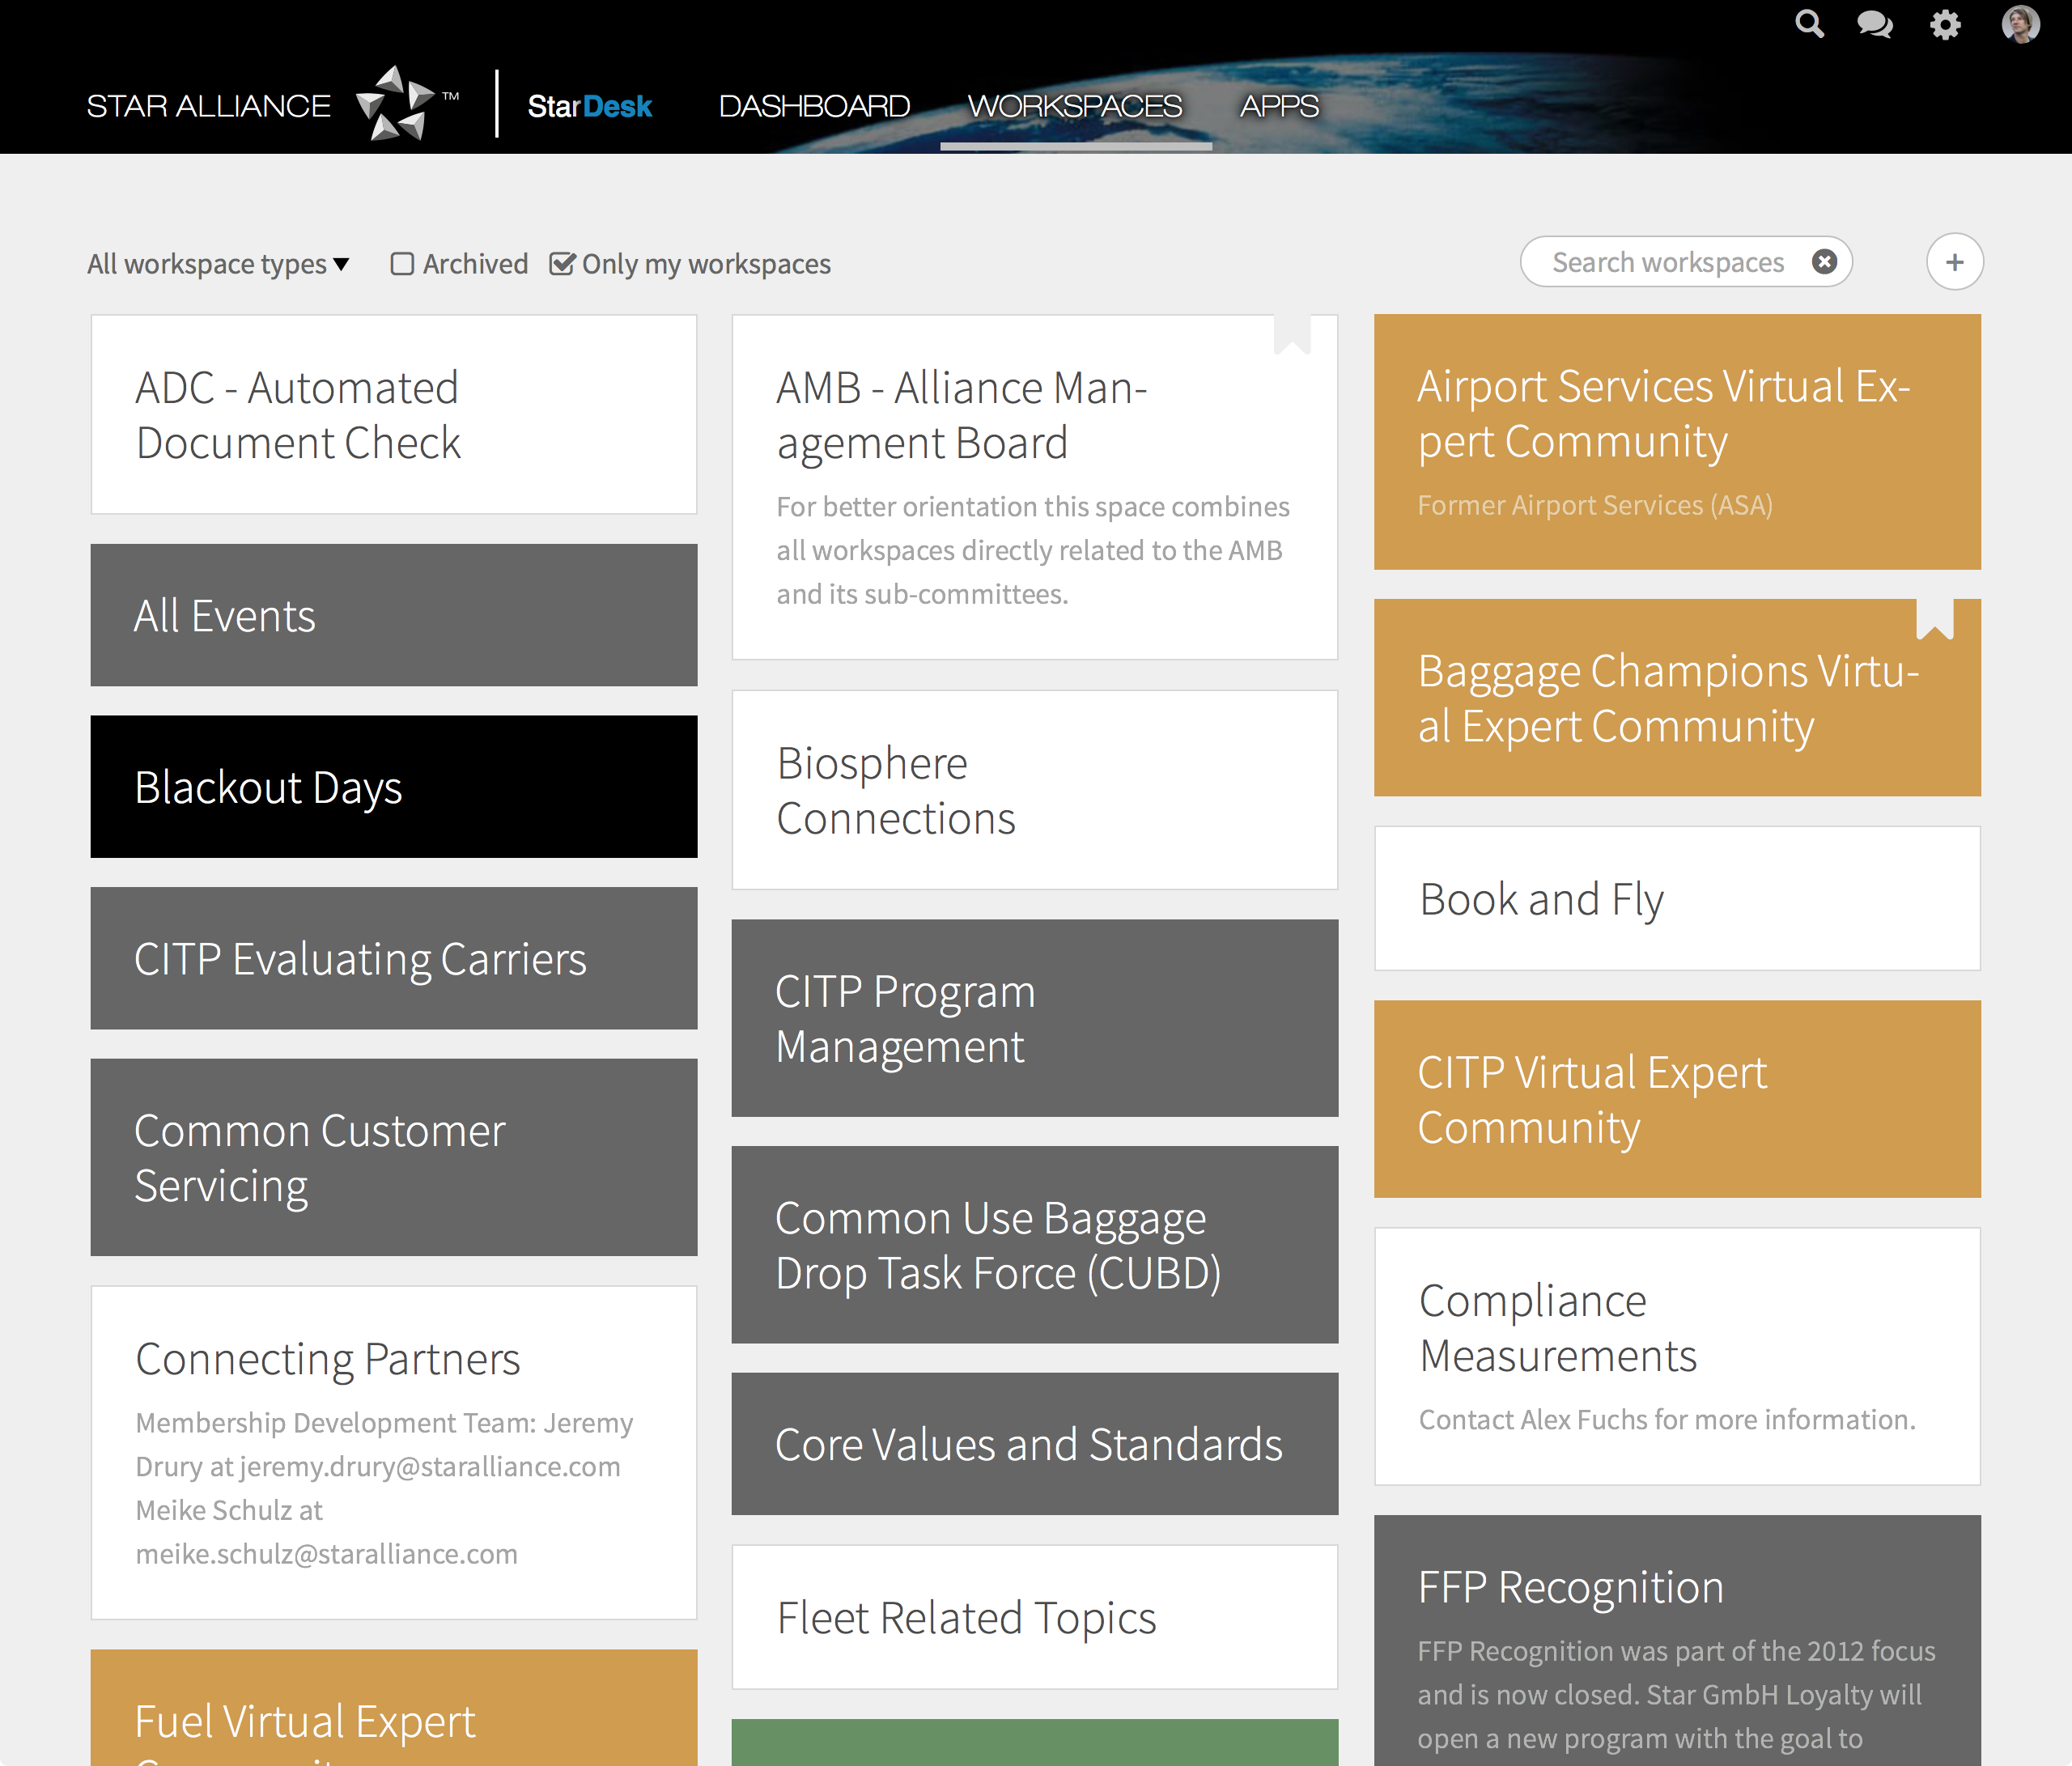Open the Book and Fly workspace

[1677, 898]
